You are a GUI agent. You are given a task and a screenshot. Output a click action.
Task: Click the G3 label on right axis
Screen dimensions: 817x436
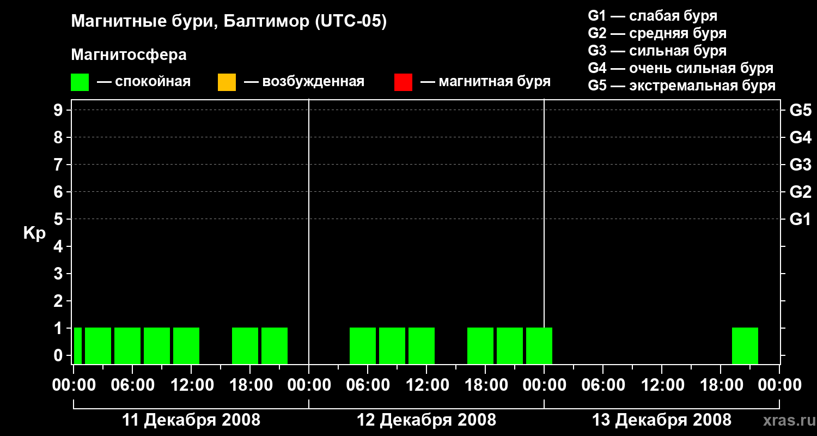800,165
